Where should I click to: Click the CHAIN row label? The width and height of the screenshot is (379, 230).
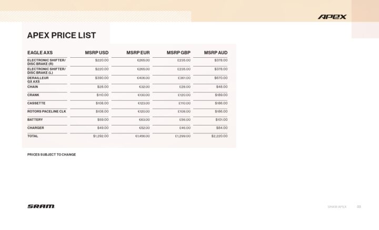pos(33,87)
